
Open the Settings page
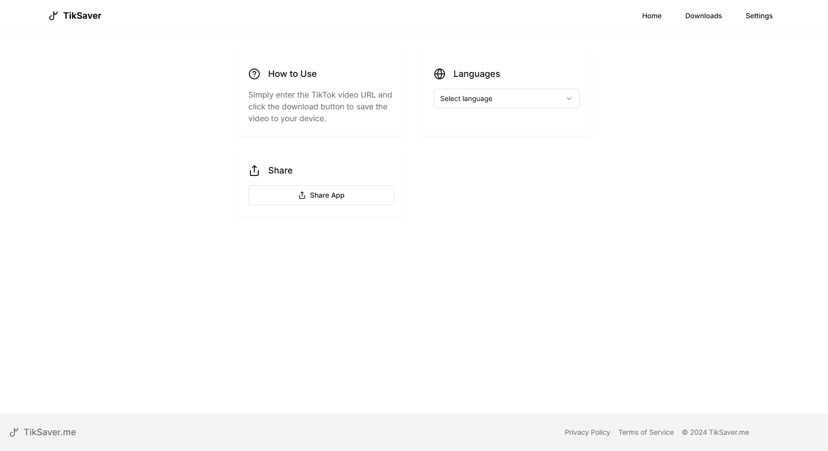coord(759,16)
